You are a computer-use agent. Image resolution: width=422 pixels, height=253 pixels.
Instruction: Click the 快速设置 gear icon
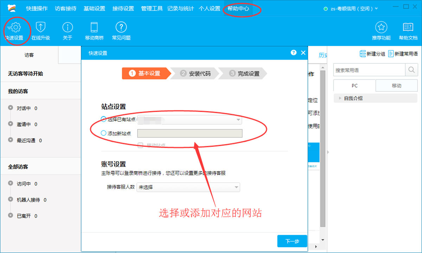15,27
